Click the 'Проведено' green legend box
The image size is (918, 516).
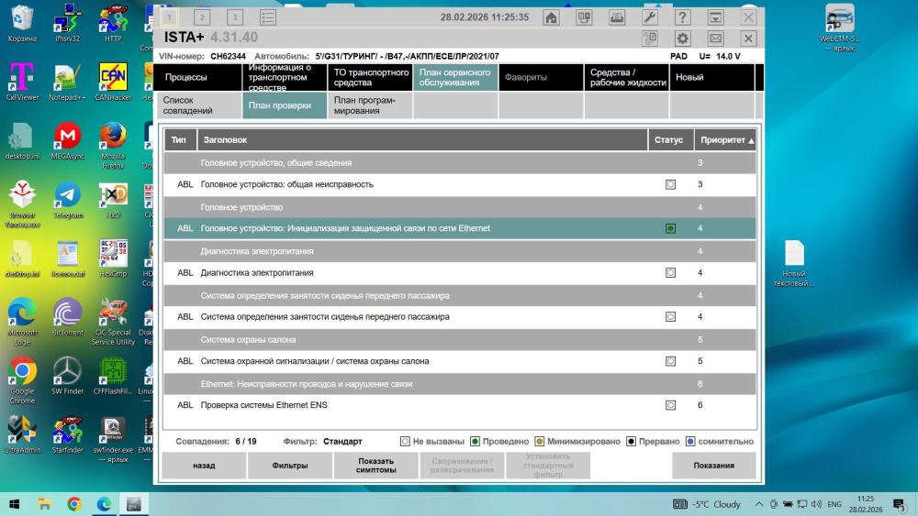click(475, 441)
